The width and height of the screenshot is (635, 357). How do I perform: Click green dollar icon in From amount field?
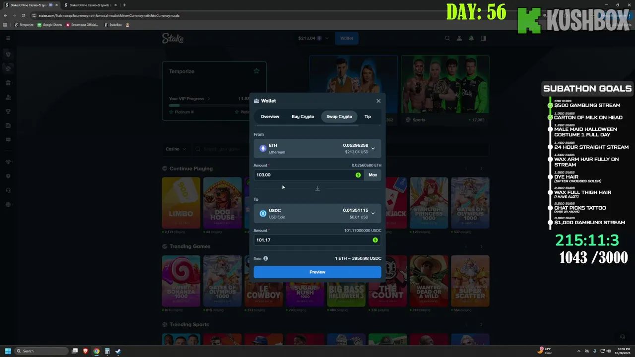[358, 175]
